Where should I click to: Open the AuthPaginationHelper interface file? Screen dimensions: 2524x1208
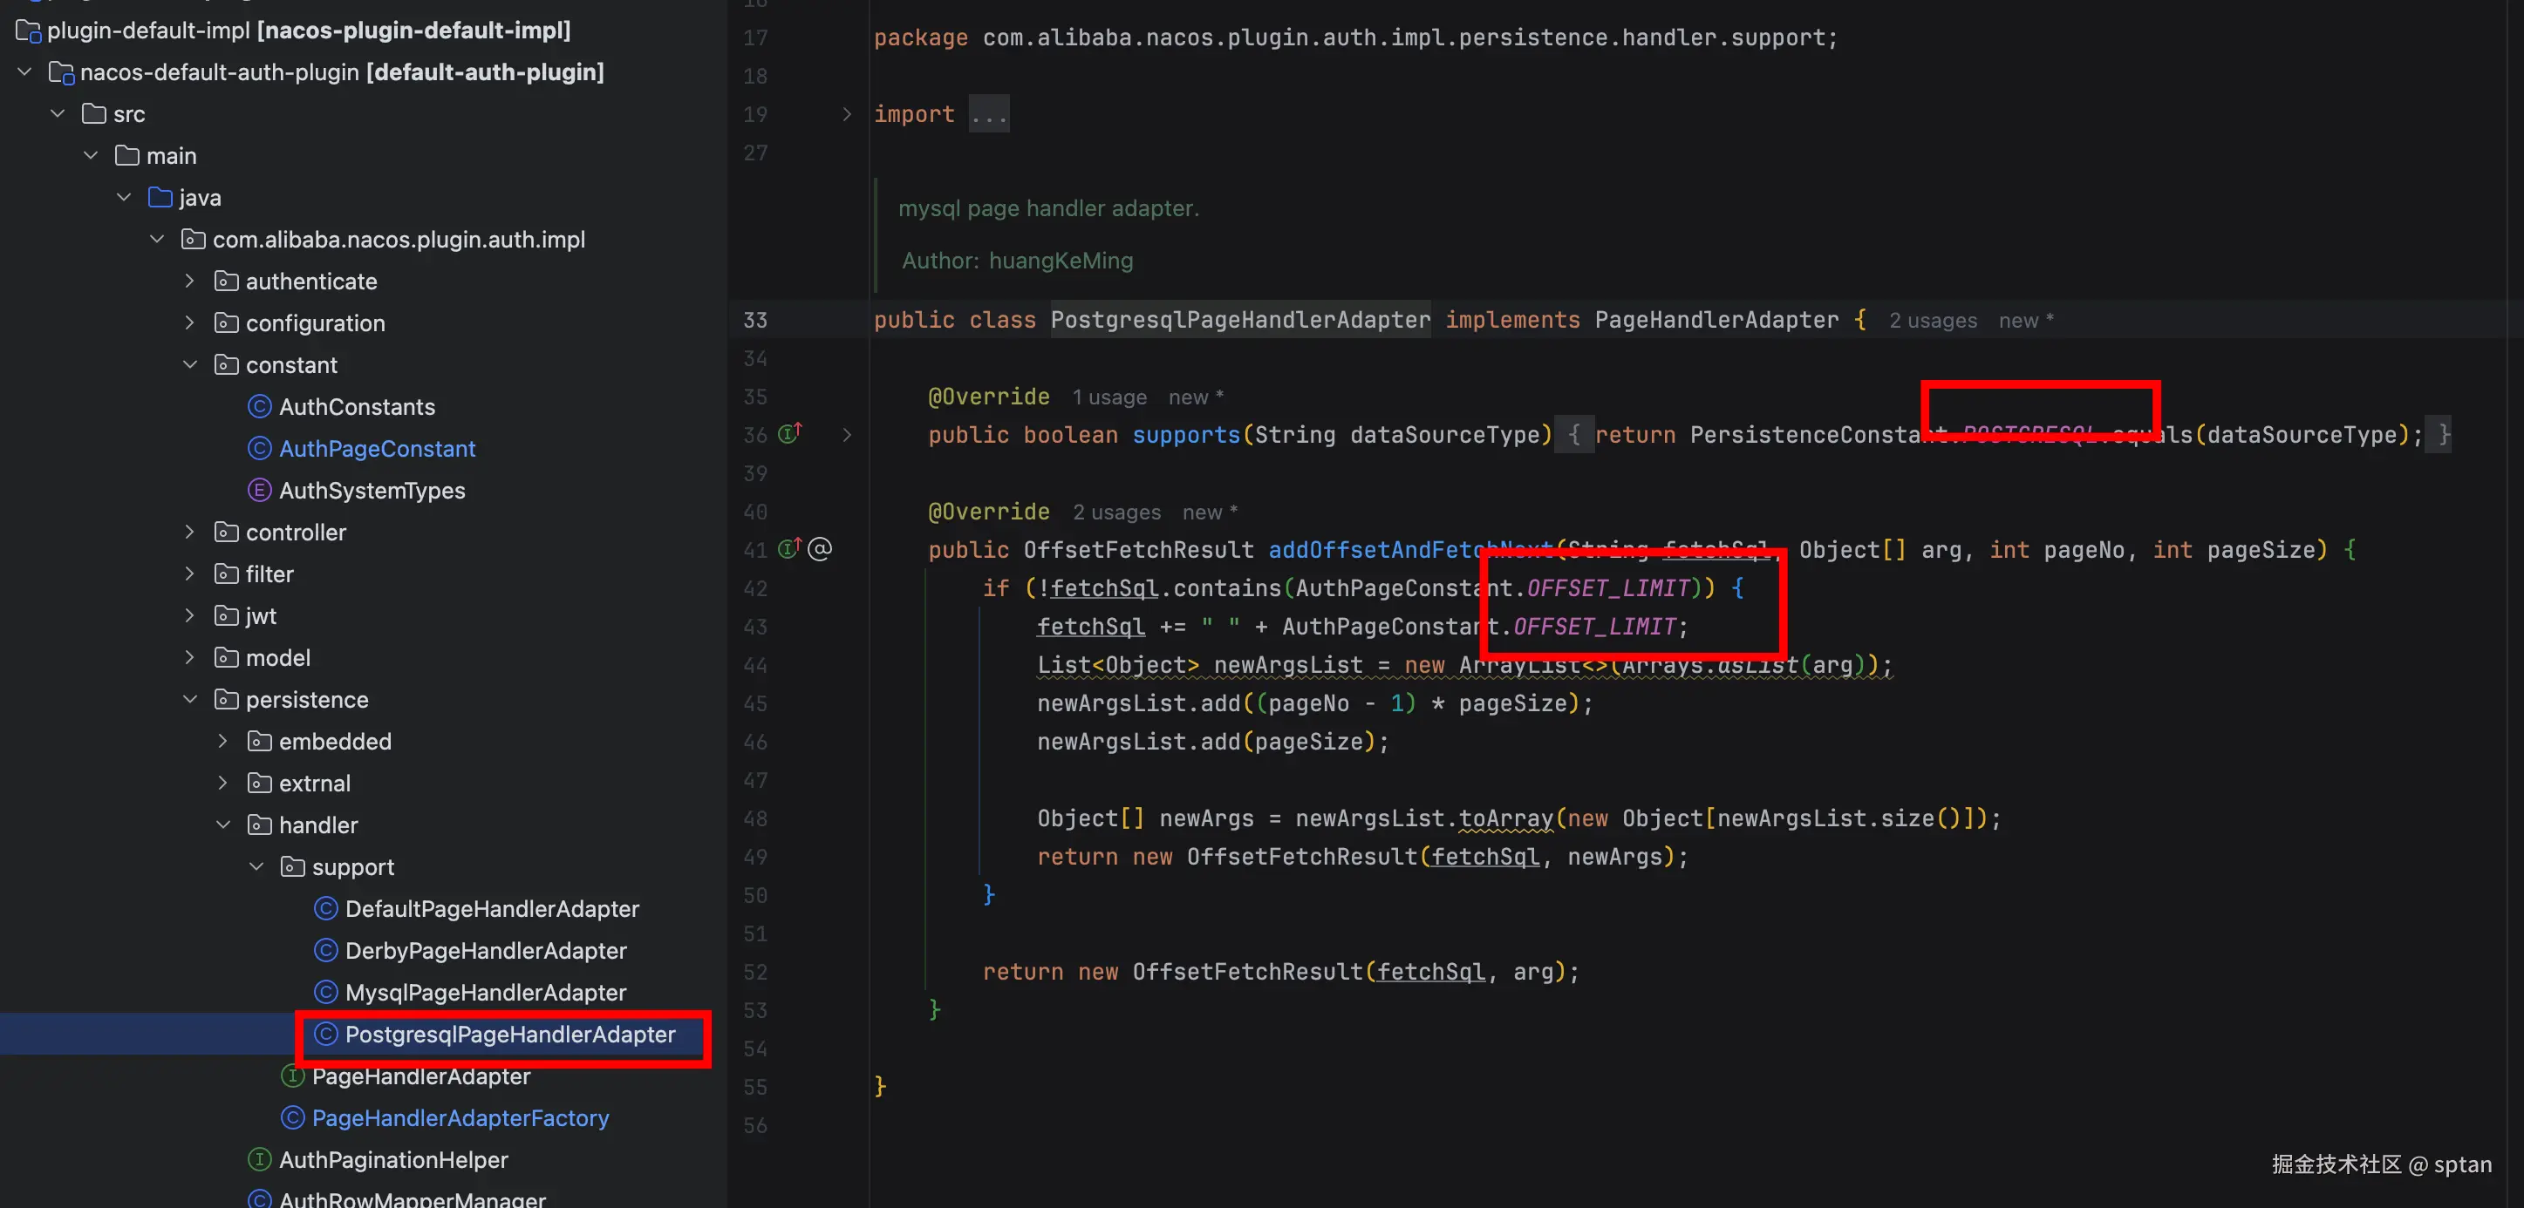coord(393,1160)
